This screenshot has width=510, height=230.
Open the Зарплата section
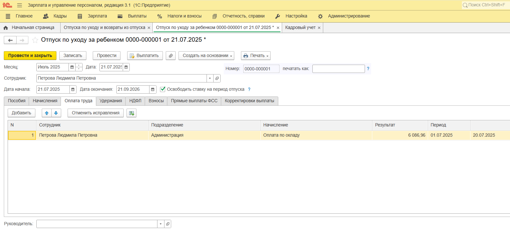point(92,16)
